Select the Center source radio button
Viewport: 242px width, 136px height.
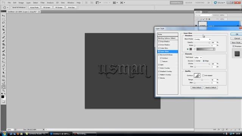pyautogui.click(x=195, y=61)
